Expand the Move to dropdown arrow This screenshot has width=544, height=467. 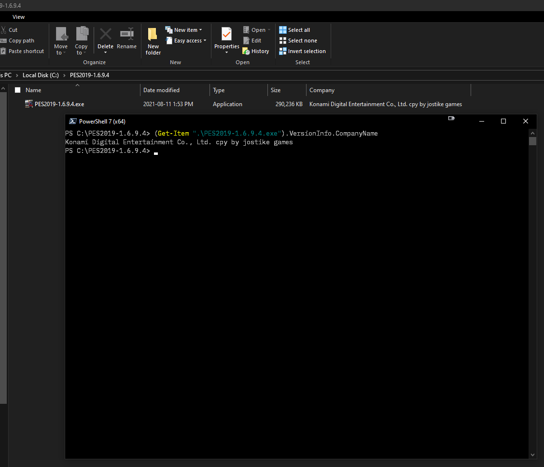(x=64, y=53)
